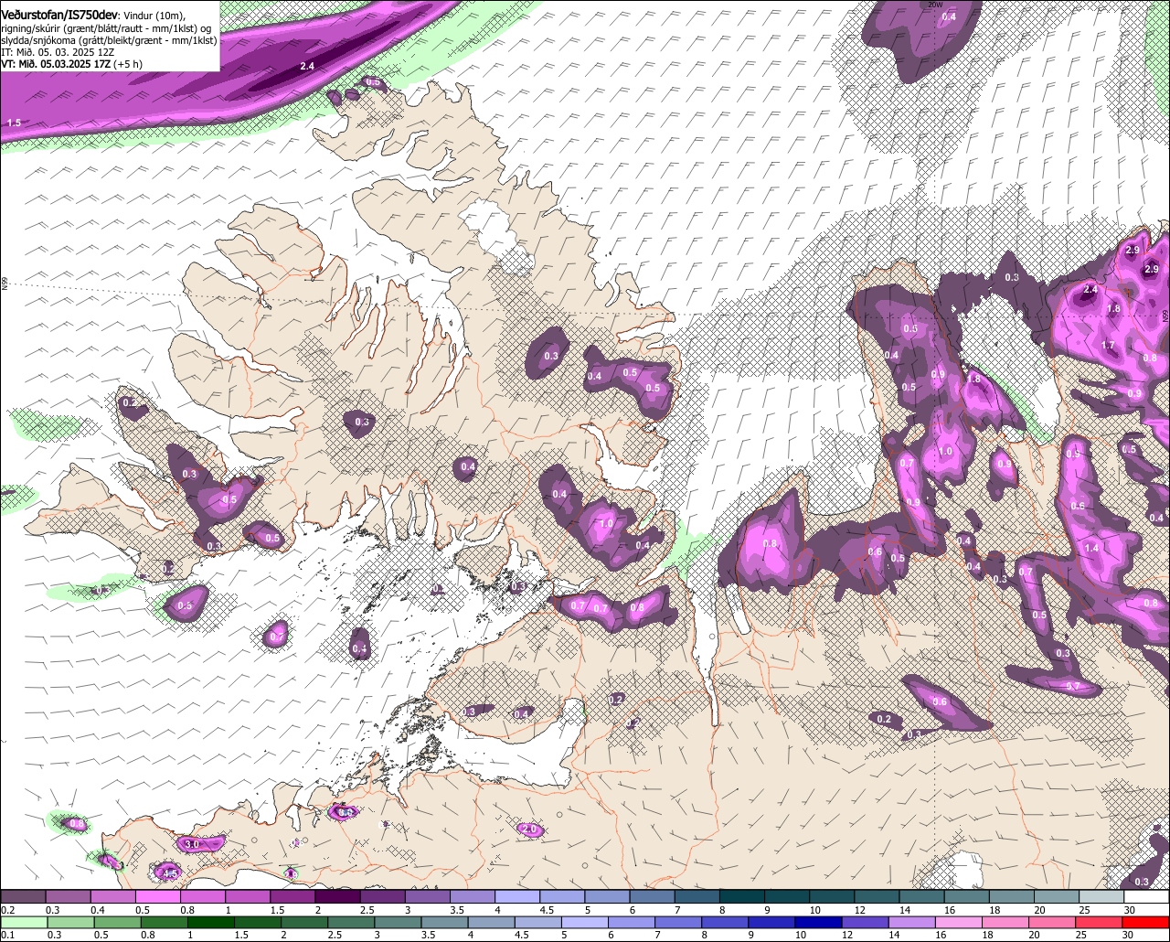Click the 0.2 label in the purple legend row
This screenshot has height=942, width=1170.
(x=7, y=910)
